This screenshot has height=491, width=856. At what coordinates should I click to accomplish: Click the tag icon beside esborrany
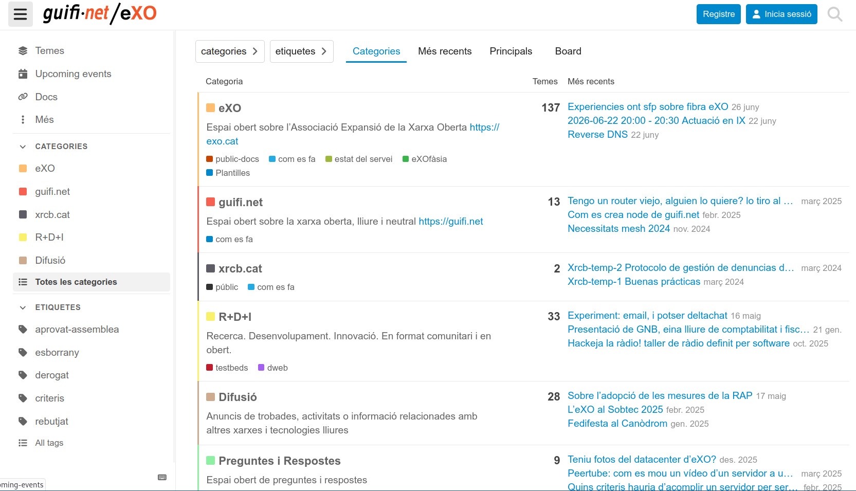pyautogui.click(x=23, y=353)
